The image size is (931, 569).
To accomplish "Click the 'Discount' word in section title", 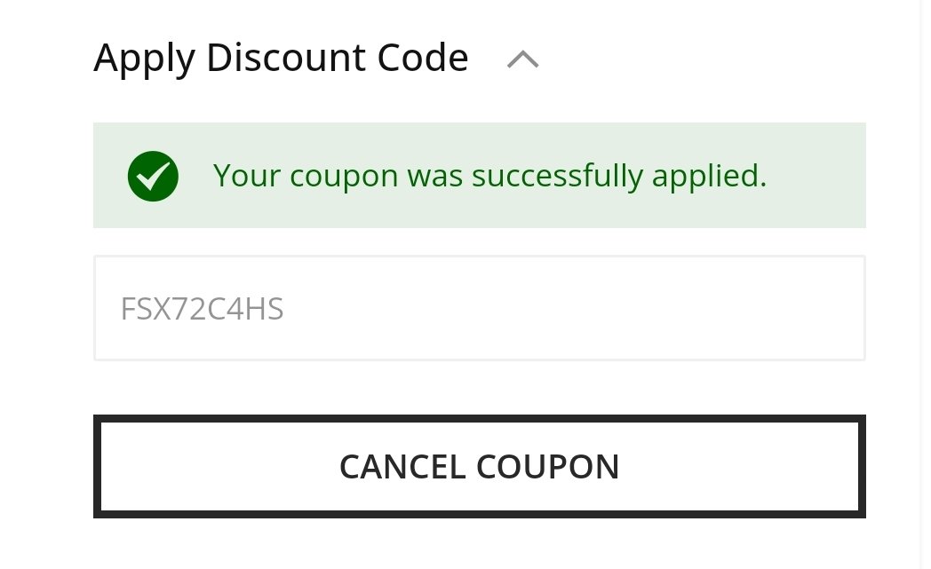I will click(x=285, y=59).
